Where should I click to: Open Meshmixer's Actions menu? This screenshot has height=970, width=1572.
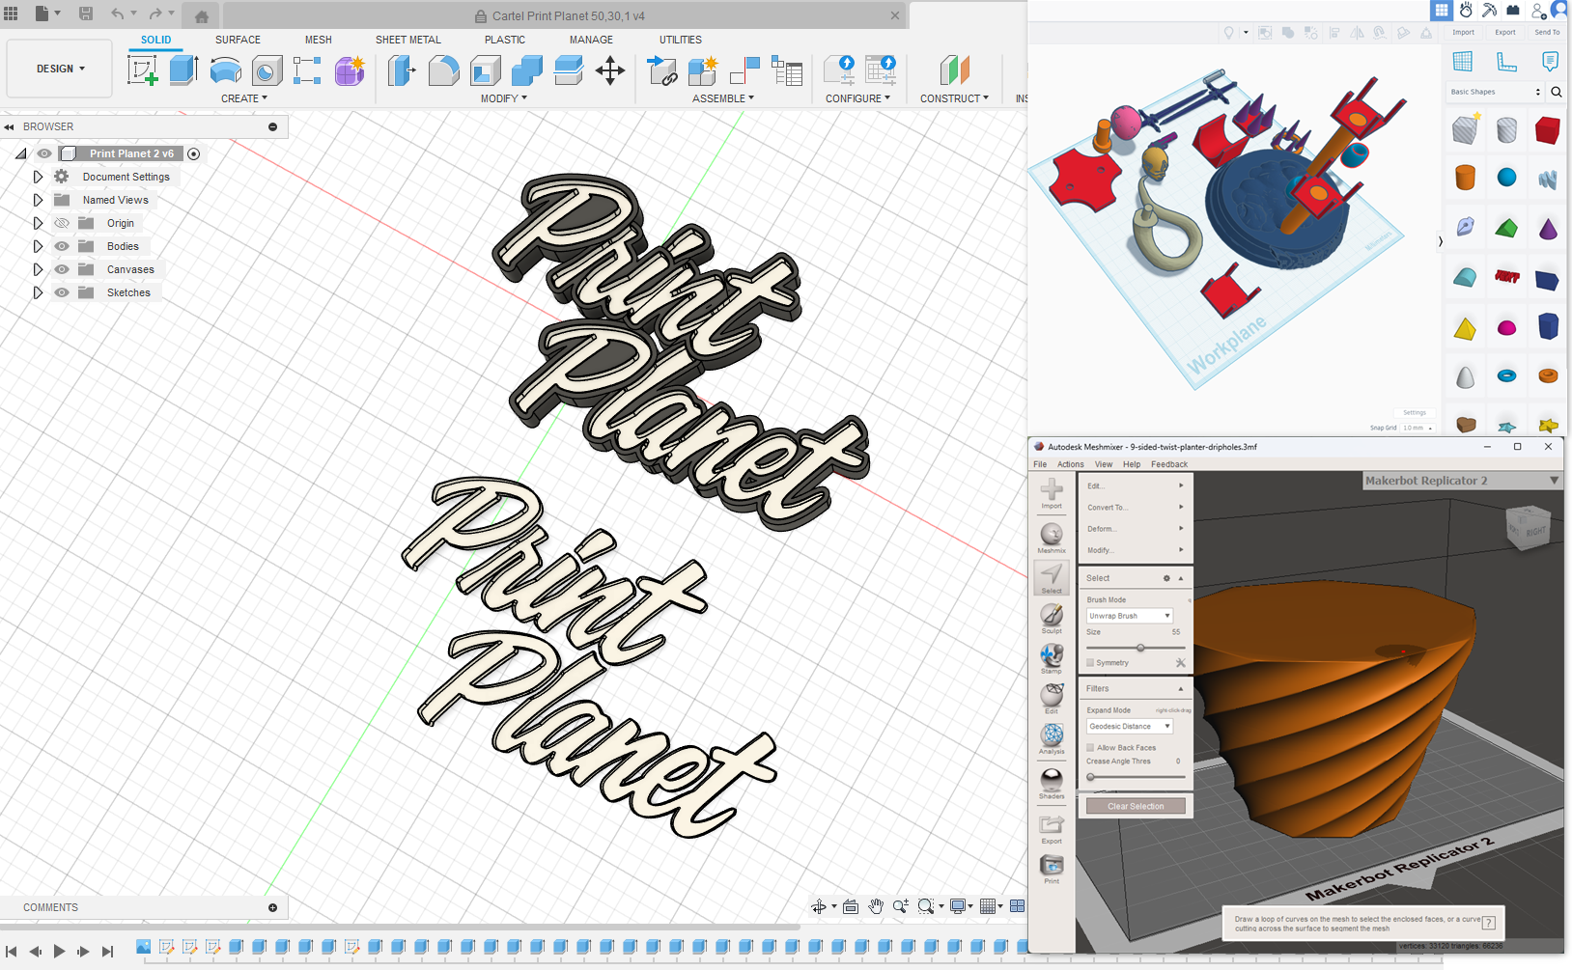click(x=1070, y=464)
